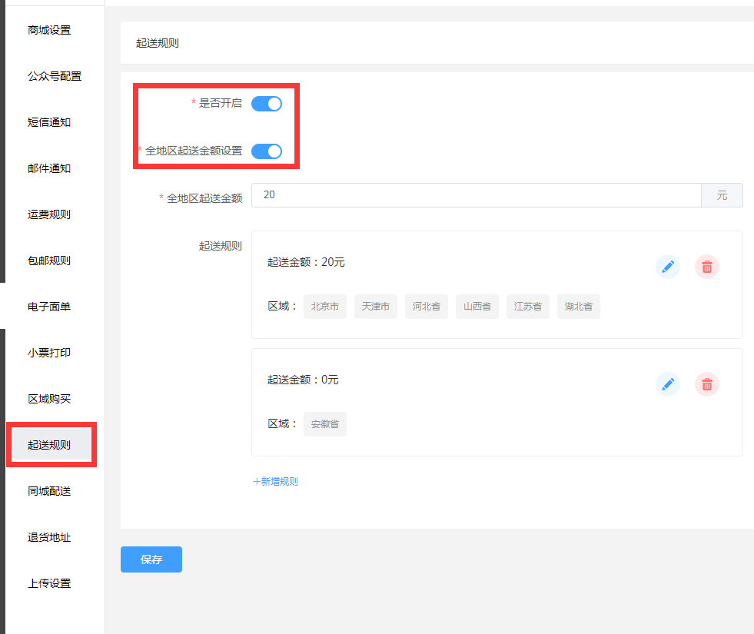The width and height of the screenshot is (754, 634).
Task: Open 商城设置 in sidebar
Action: tap(49, 30)
